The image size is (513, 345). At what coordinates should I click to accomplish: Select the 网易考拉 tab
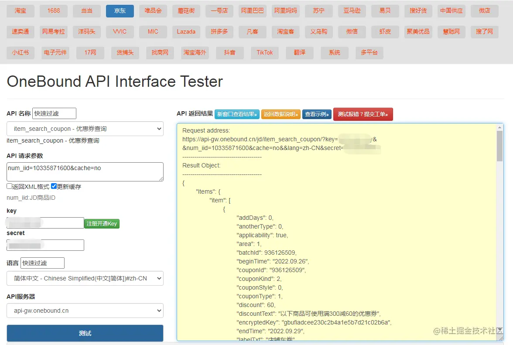54,32
